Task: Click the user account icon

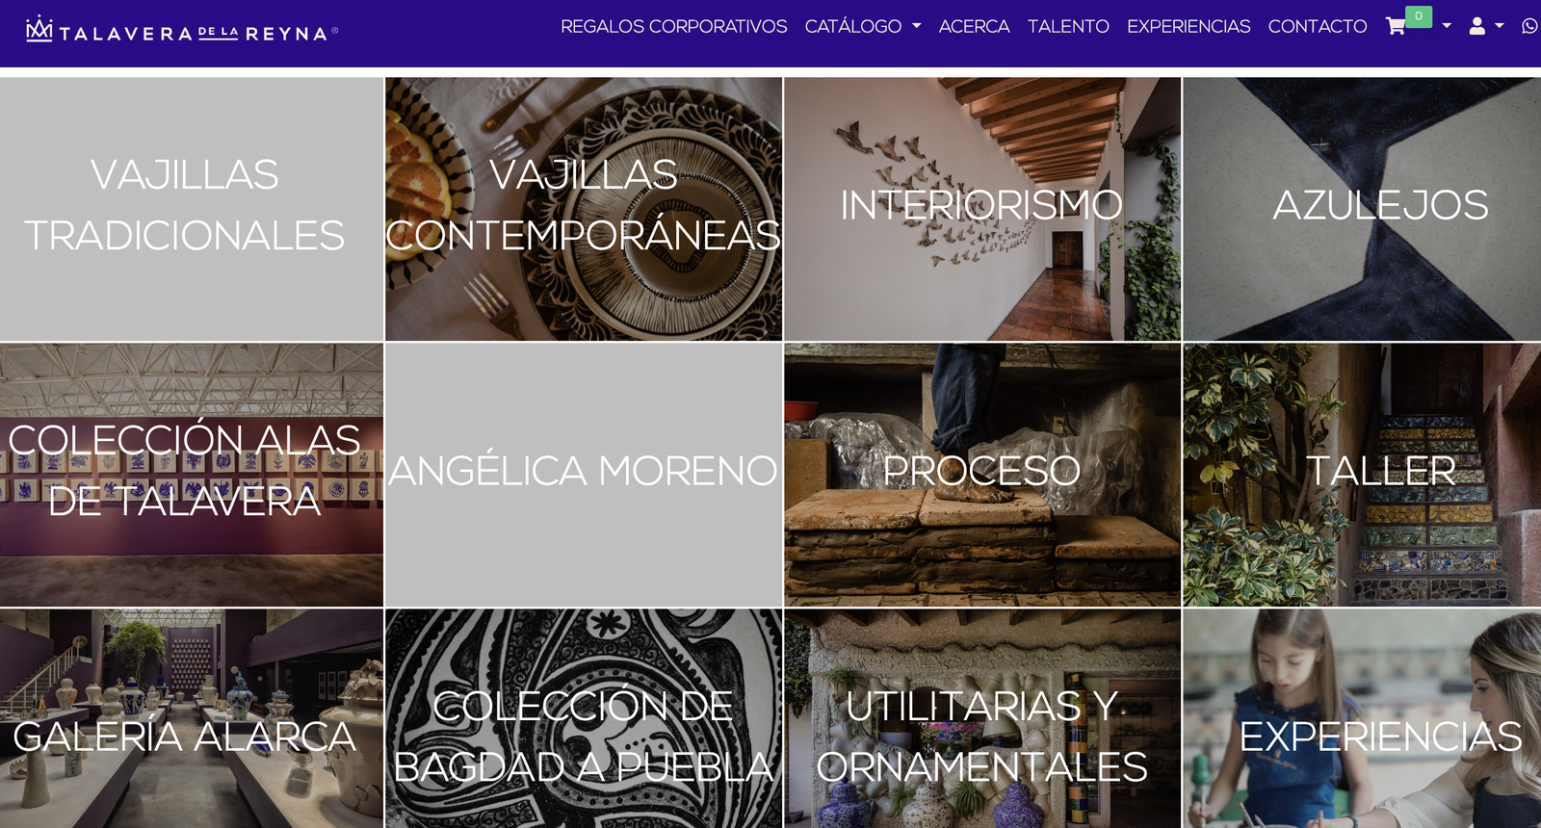Action: click(x=1476, y=26)
